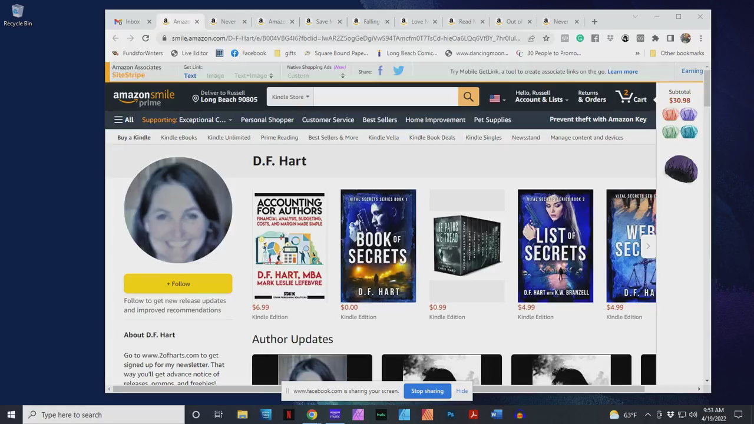This screenshot has width=754, height=424.
Task: Open Kindle eBooks menu item
Action: tap(179, 137)
